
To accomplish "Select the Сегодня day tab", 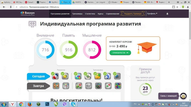I will [38, 76].
